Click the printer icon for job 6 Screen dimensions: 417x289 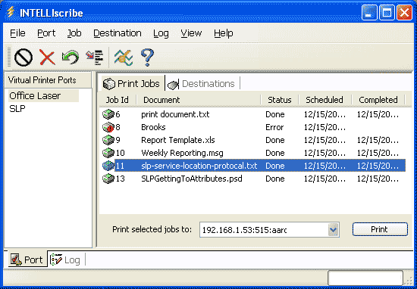point(108,114)
